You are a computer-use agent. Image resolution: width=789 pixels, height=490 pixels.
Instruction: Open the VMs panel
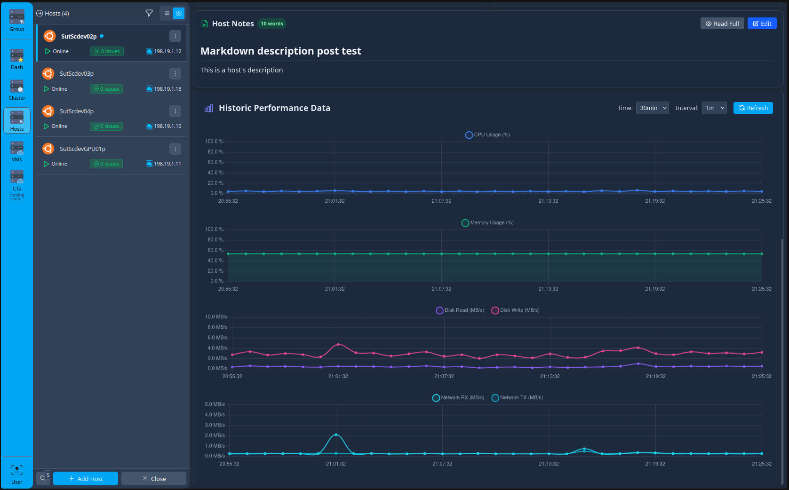(16, 150)
